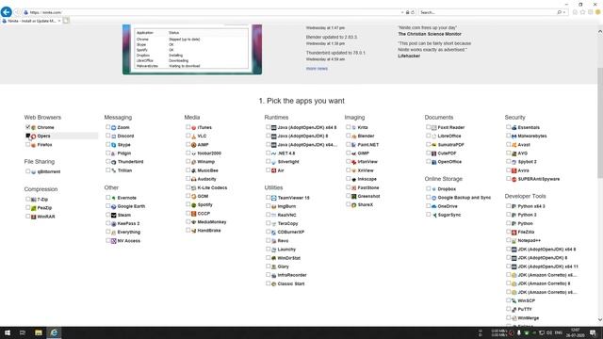The height and width of the screenshot is (339, 603).
Task: Click the browser refresh icon
Action: click(413, 12)
